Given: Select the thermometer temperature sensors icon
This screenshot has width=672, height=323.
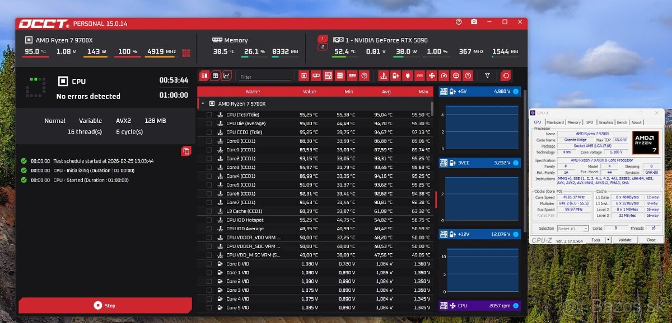Looking at the screenshot, I should pyautogui.click(x=384, y=75).
